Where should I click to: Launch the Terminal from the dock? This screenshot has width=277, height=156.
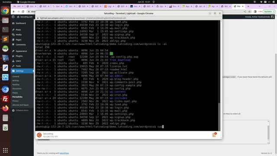point(5,29)
